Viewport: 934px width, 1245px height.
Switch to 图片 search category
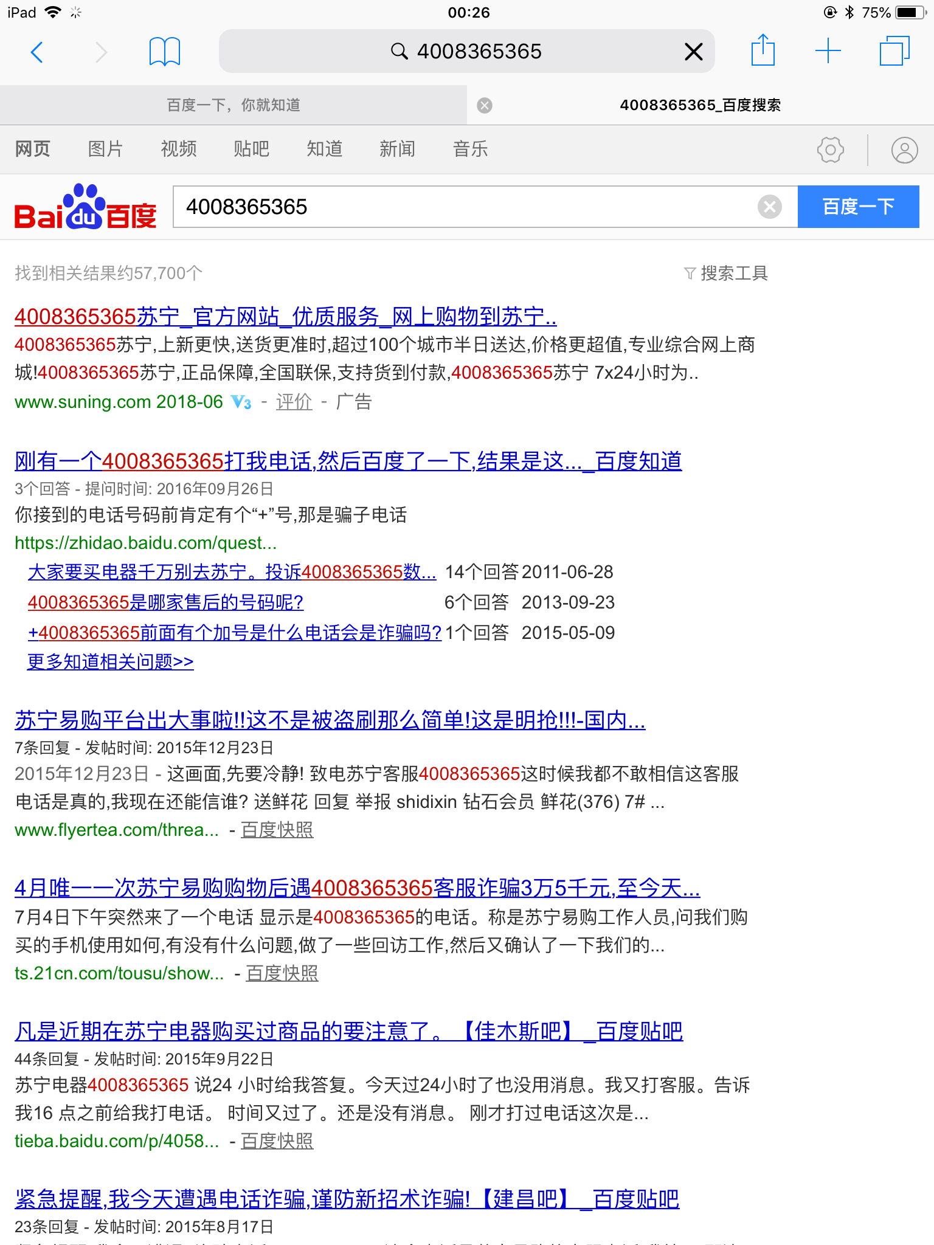(x=106, y=149)
